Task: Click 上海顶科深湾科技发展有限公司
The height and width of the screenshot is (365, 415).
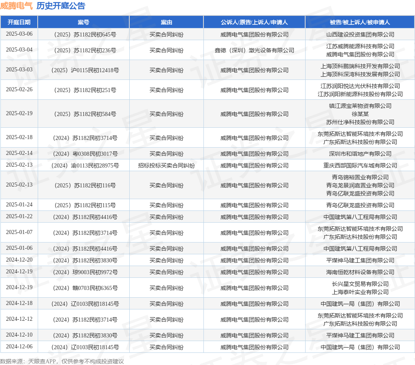Action: tap(360, 75)
